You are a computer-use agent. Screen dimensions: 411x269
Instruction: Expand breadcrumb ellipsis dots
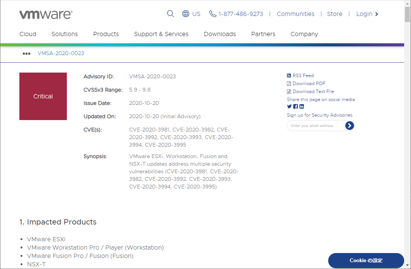coord(27,54)
